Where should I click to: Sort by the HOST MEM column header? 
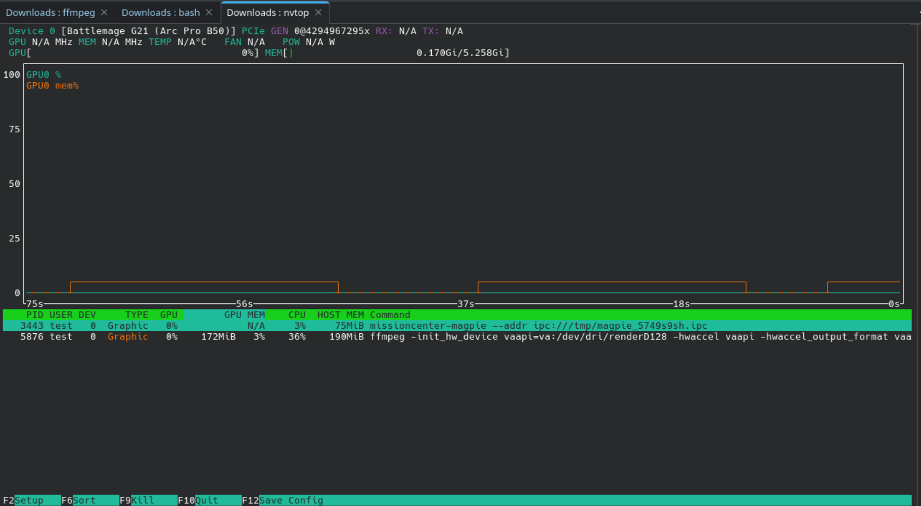(x=340, y=315)
